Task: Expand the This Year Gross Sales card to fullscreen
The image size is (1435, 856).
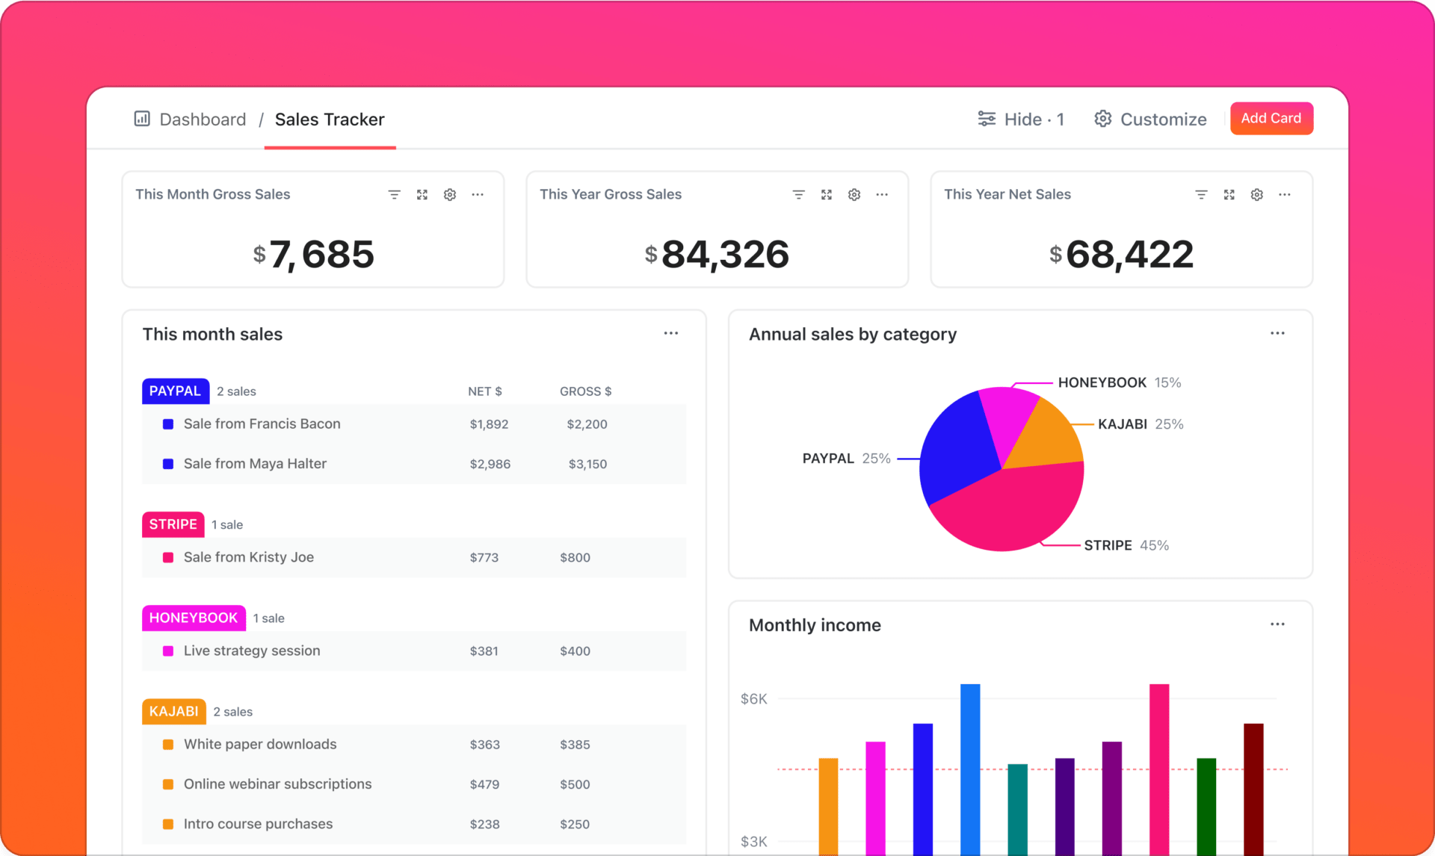Action: point(826,194)
